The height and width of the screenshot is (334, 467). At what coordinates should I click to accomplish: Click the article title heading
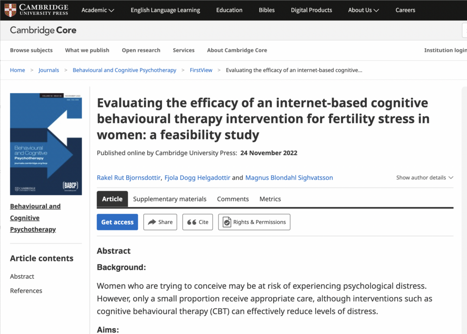[x=263, y=119]
